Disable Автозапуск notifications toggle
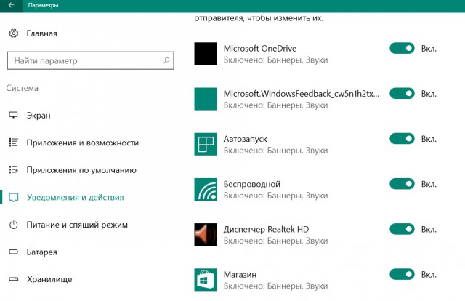 pos(402,139)
